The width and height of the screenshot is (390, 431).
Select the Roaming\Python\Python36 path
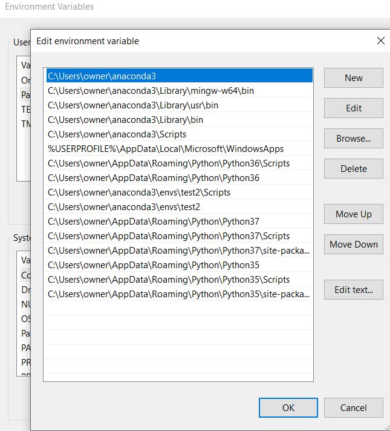click(x=180, y=178)
